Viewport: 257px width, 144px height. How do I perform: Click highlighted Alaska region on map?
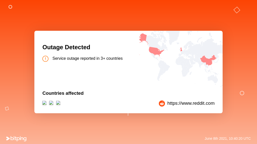pos(143,37)
